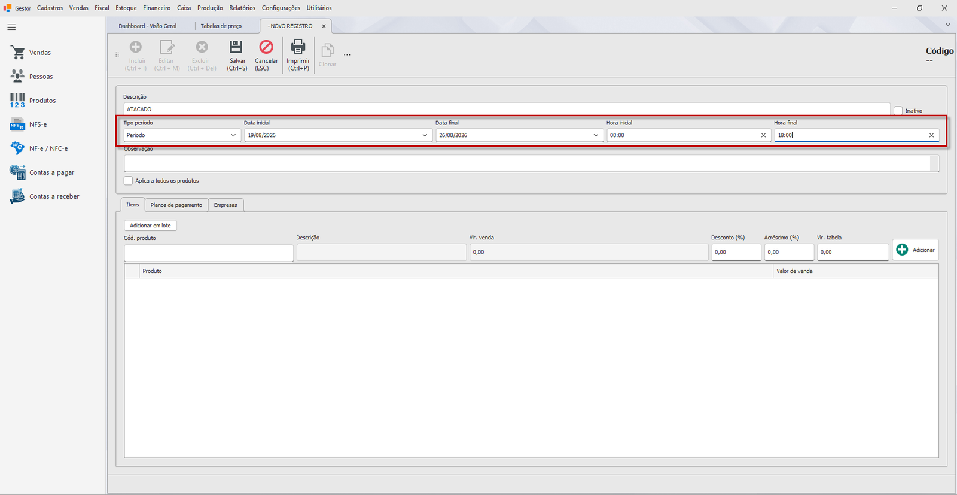Image resolution: width=957 pixels, height=495 pixels.
Task: Click the green Adicionar button
Action: tap(916, 250)
